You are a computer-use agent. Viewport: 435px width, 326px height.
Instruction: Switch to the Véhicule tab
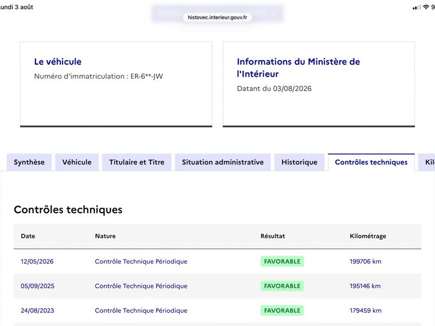77,162
